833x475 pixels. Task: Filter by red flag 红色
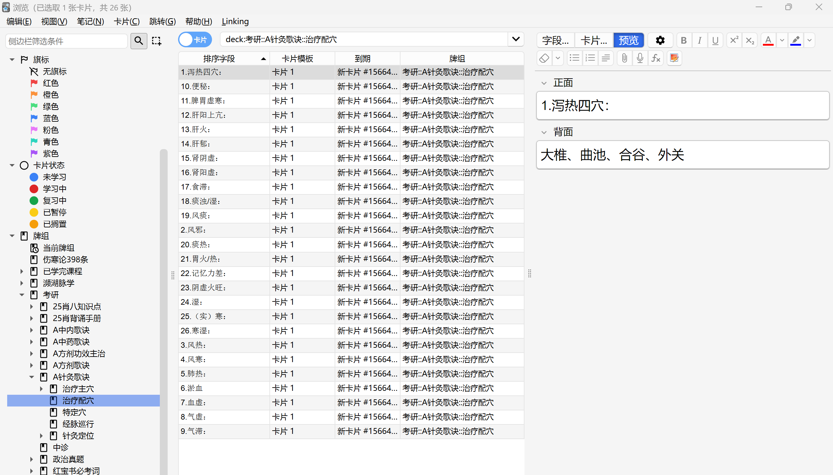[x=51, y=83]
